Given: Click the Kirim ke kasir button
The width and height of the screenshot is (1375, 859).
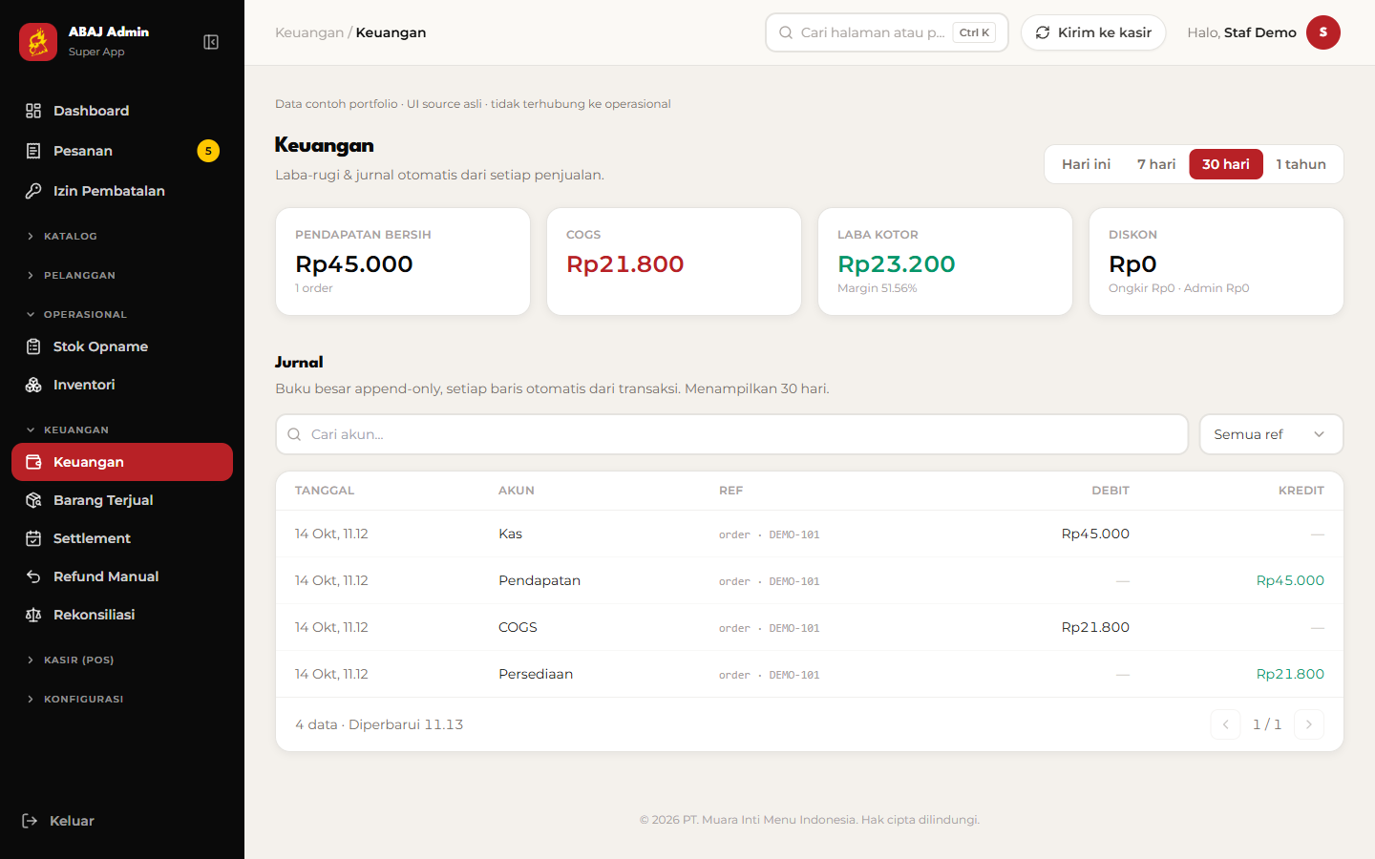Looking at the screenshot, I should 1093,32.
